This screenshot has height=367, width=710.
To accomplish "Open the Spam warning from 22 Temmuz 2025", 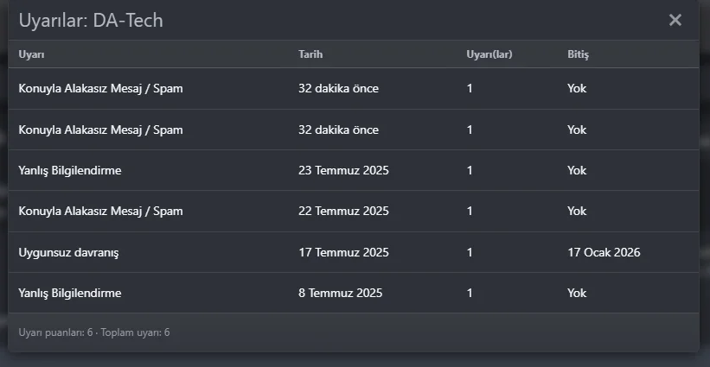I will [100, 211].
